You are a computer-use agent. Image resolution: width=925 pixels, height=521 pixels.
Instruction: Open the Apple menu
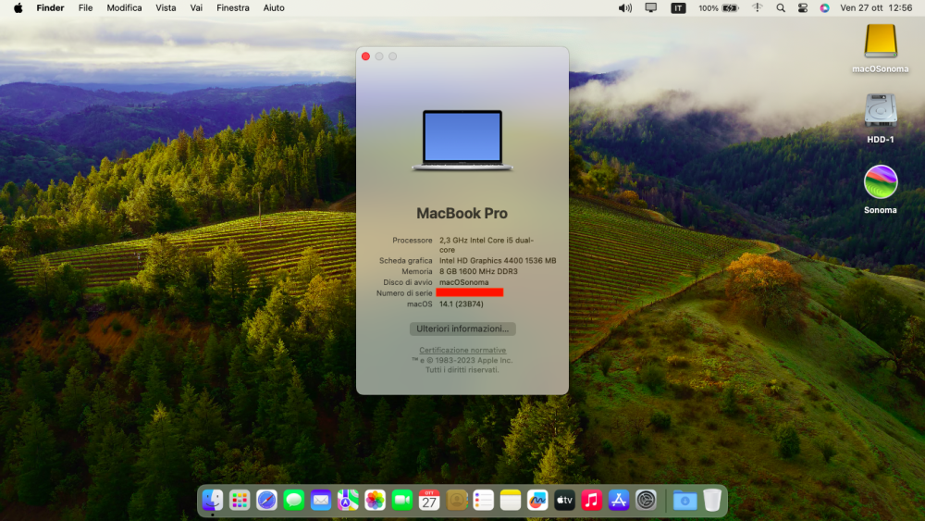pyautogui.click(x=18, y=7)
